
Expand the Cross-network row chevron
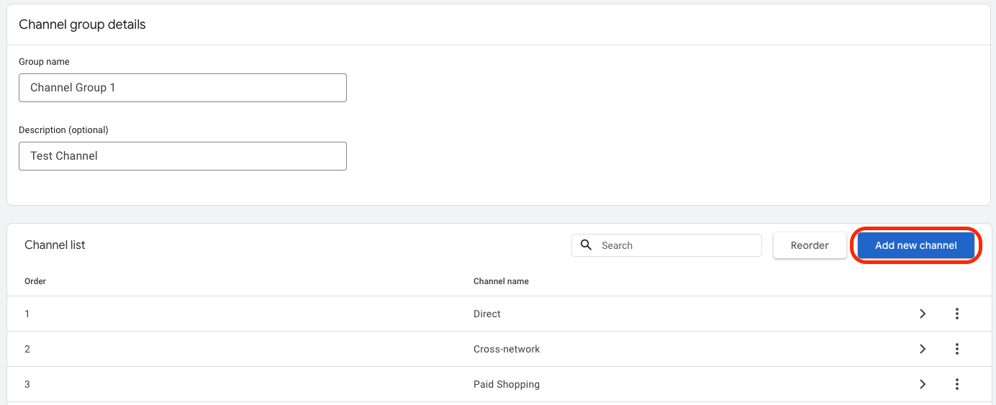coord(923,349)
